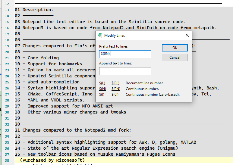Click line '13 – Word auto-completion'
Viewport: 233px width, 165px height.
tap(47, 82)
